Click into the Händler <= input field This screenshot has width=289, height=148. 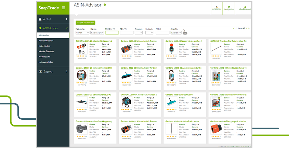point(112,33)
